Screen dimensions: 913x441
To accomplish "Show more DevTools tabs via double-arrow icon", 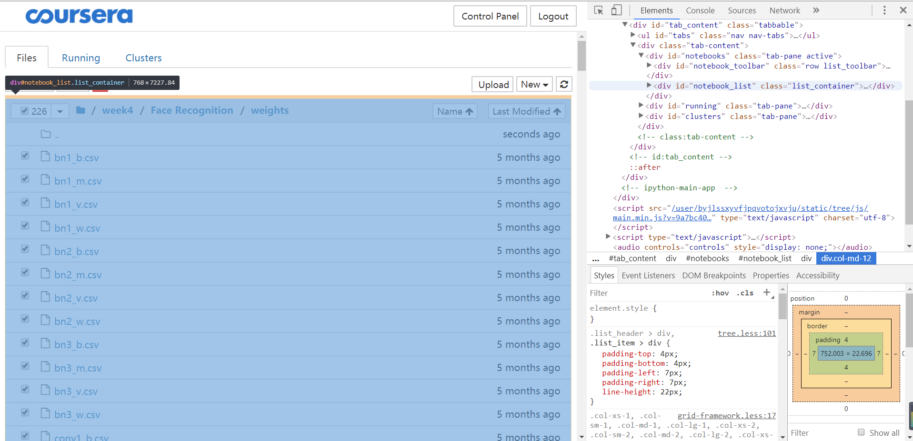I will pyautogui.click(x=816, y=10).
